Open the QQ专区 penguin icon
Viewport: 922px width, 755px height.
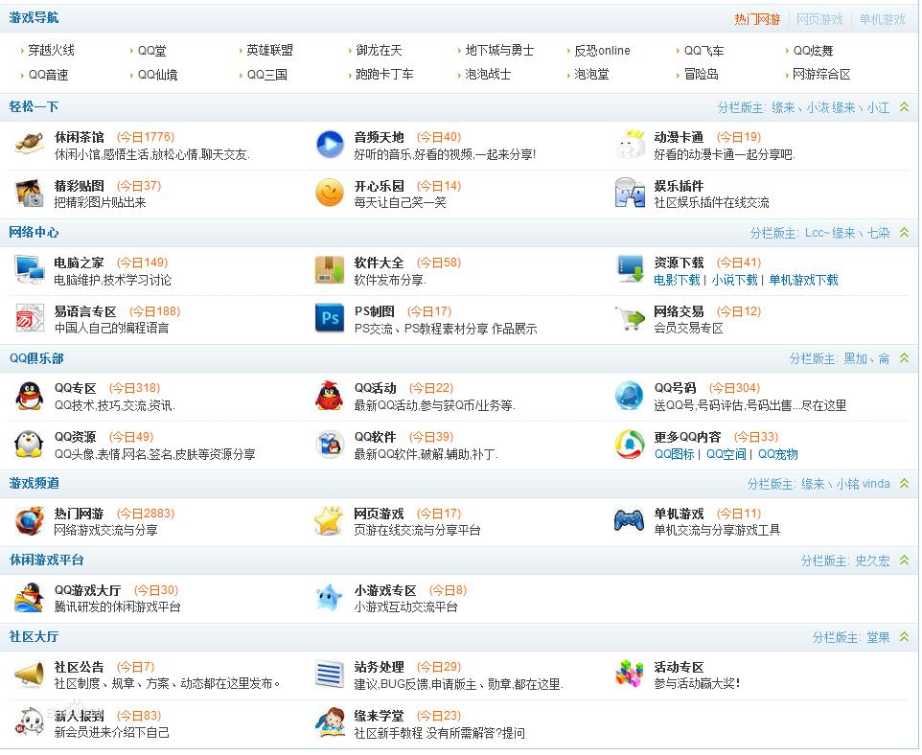(x=30, y=396)
